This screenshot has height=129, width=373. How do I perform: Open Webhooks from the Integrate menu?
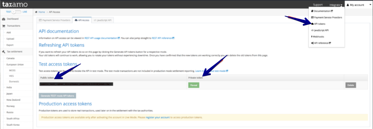[318, 37]
